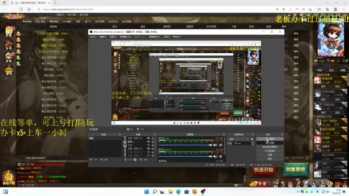Click the red 快速开始 button
The image size is (349, 196).
coord(263,170)
